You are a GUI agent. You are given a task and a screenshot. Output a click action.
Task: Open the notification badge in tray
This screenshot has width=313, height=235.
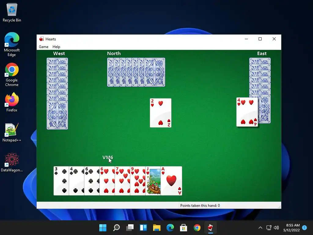[304, 228]
